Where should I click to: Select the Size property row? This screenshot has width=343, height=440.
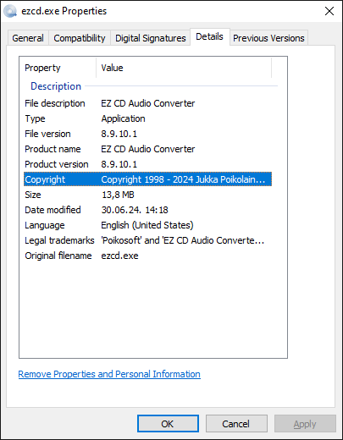click(x=147, y=195)
